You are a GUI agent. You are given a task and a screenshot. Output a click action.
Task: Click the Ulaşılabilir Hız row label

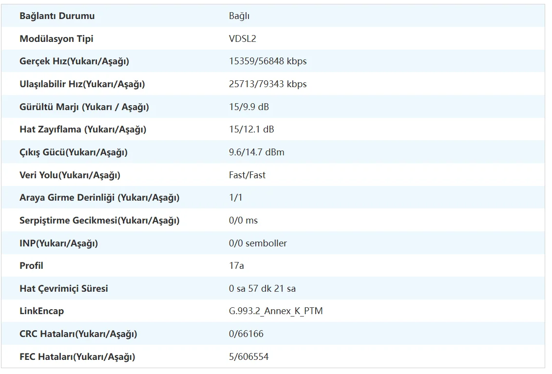[x=82, y=84]
